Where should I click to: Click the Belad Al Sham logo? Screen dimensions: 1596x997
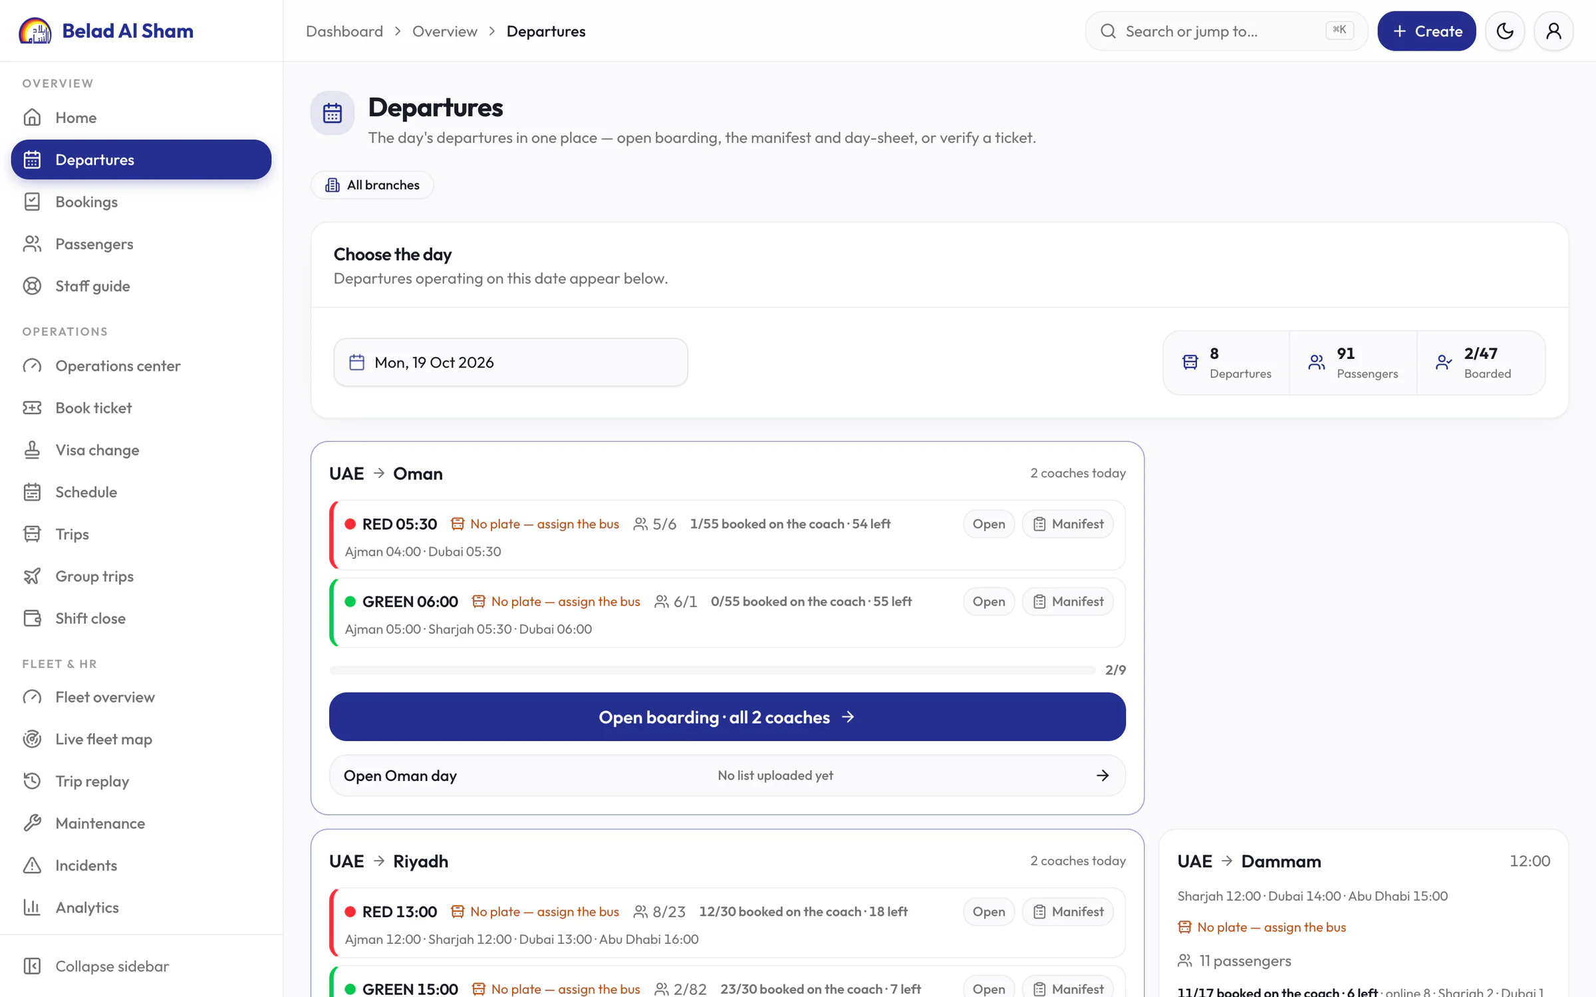[x=106, y=31]
